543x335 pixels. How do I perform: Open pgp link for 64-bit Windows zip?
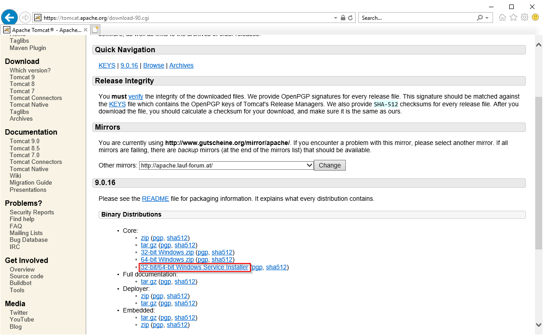203,260
